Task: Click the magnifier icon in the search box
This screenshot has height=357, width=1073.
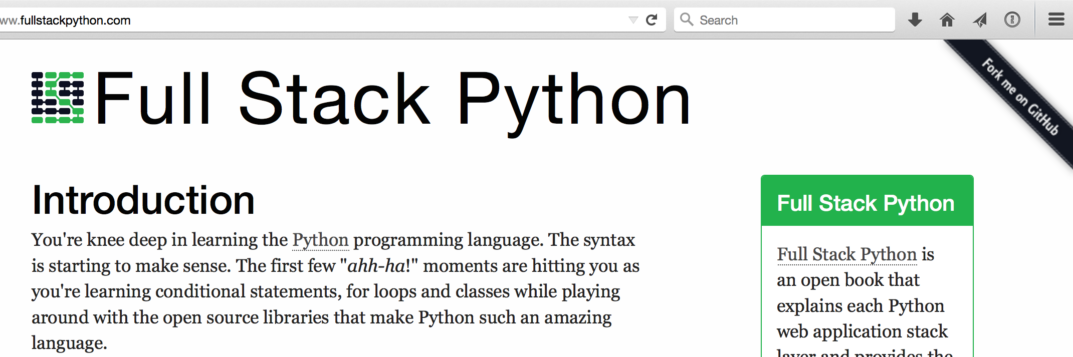Action: [x=687, y=20]
